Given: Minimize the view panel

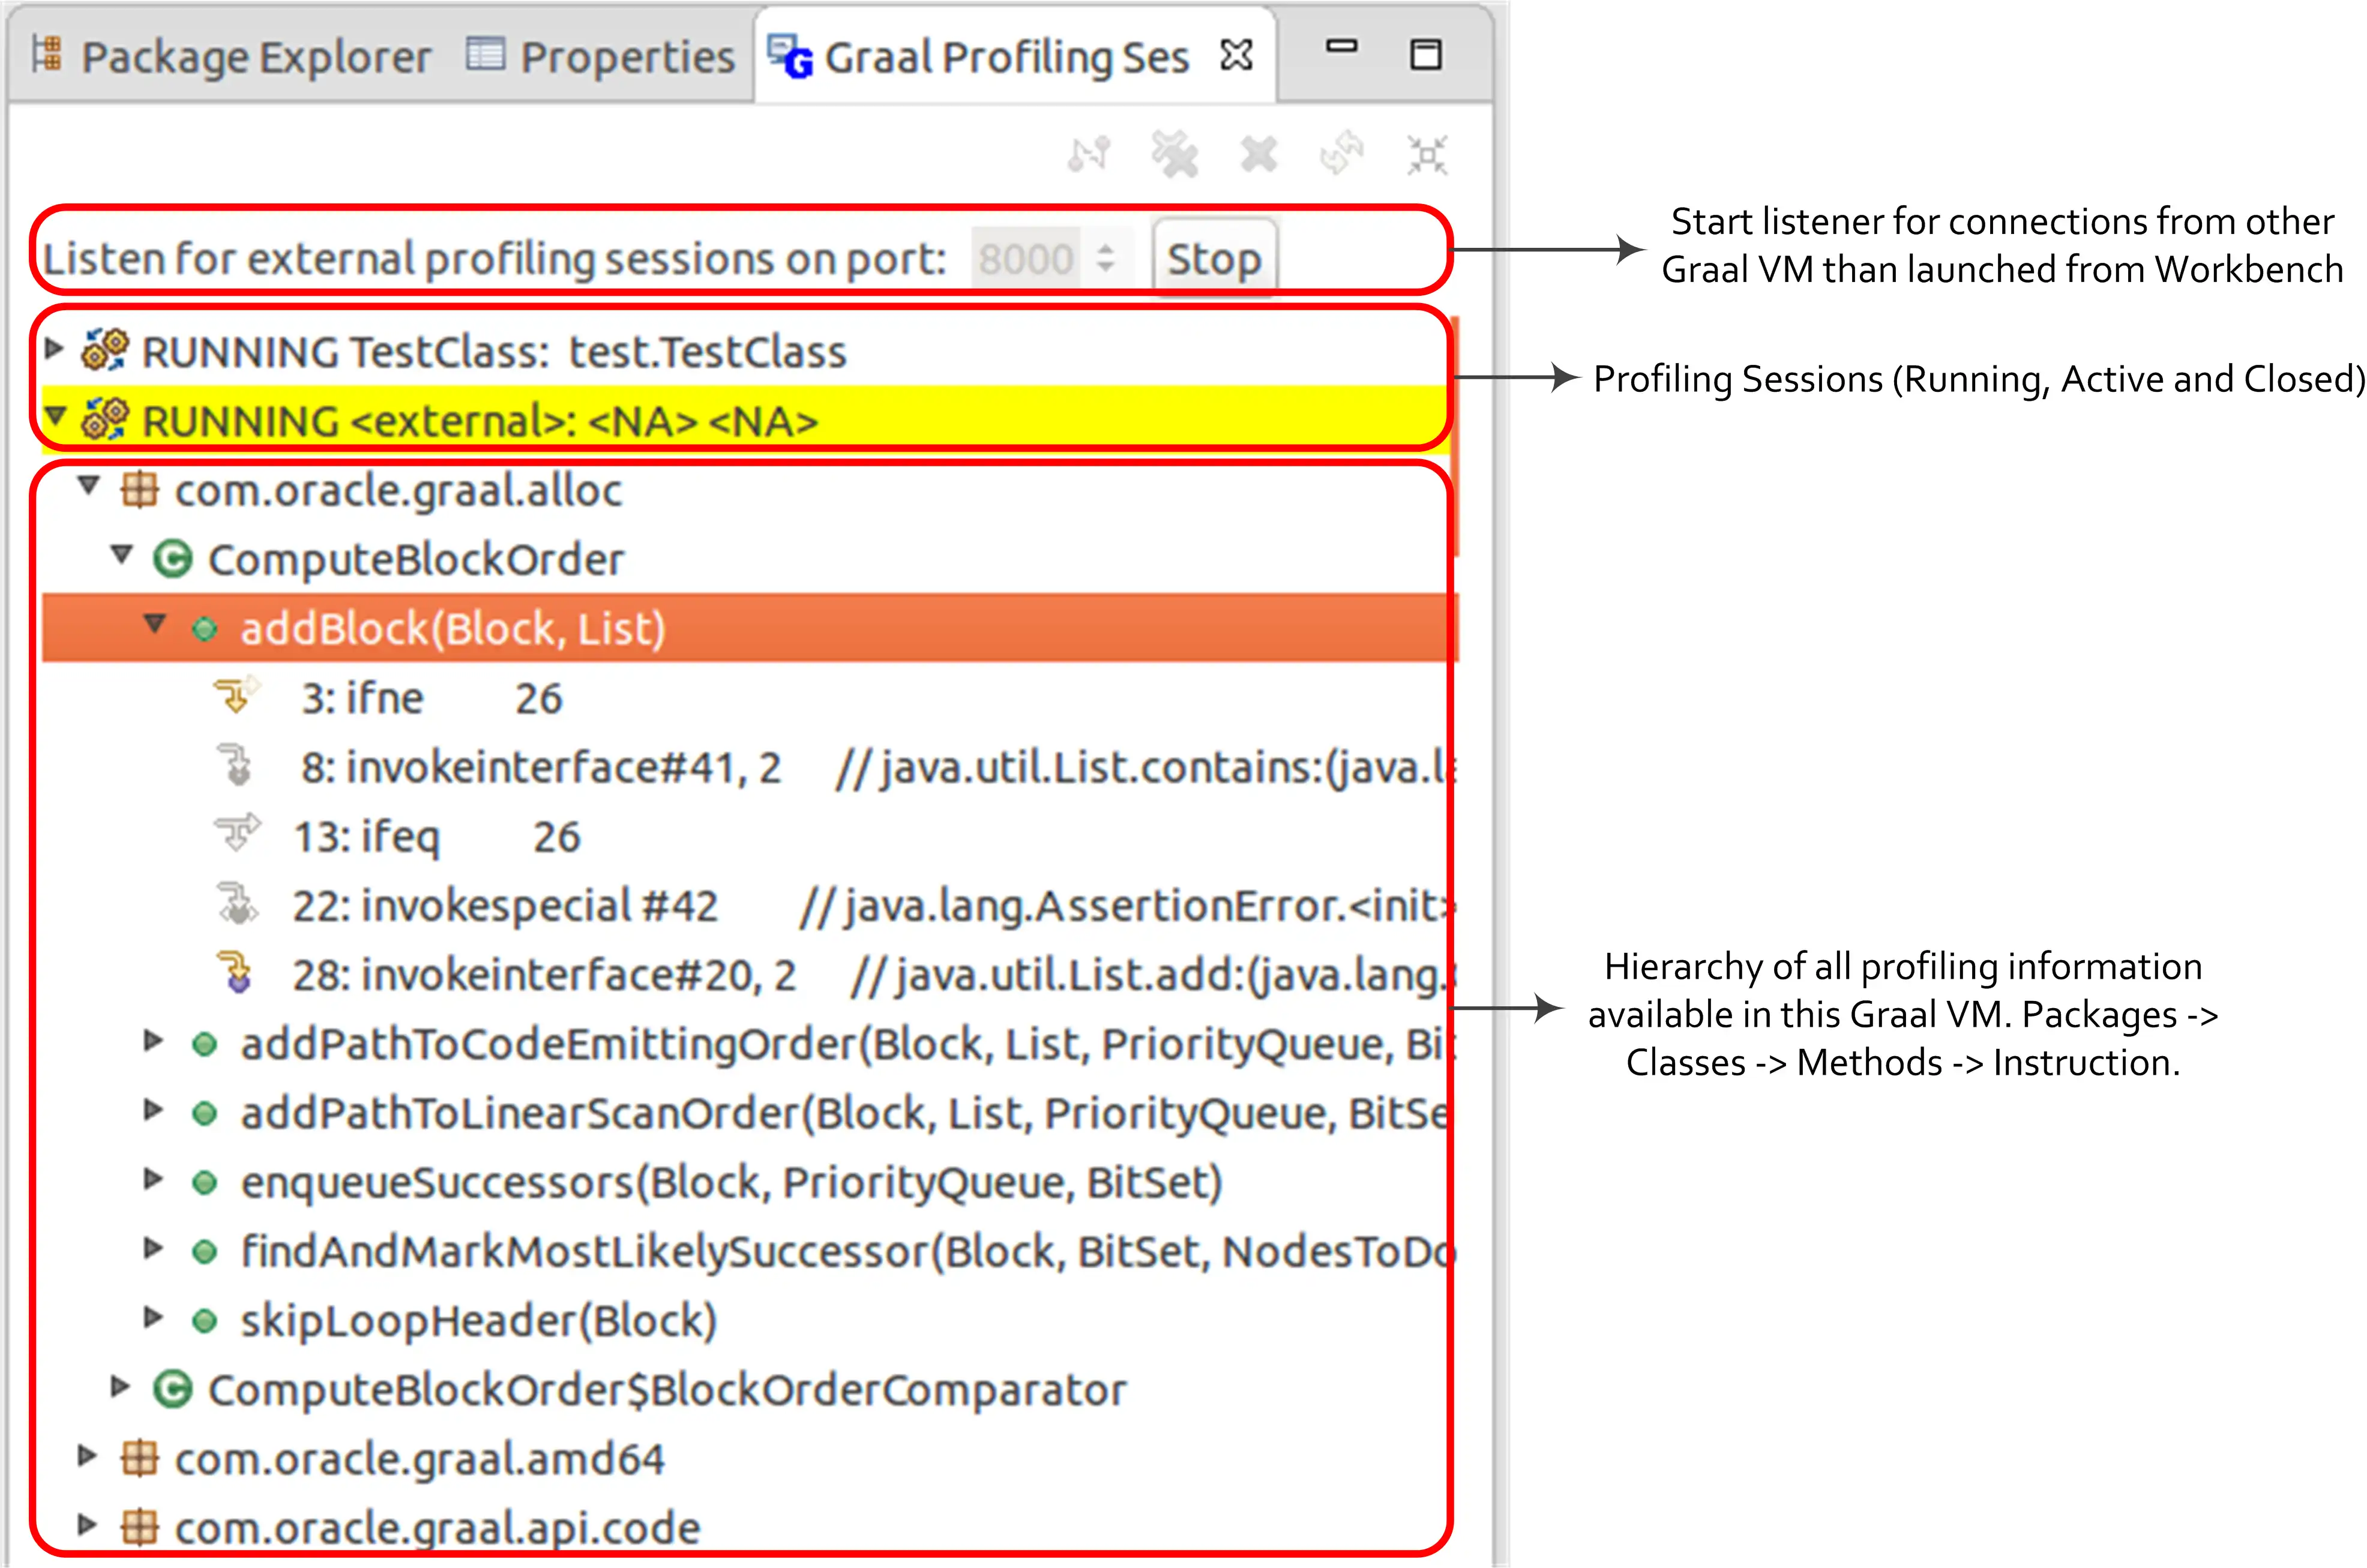Looking at the screenshot, I should pos(1341,46).
